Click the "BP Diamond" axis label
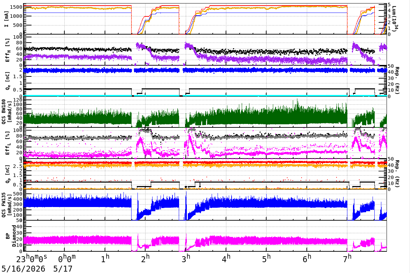Viewport: 410px width, 273px height. [x=10, y=236]
